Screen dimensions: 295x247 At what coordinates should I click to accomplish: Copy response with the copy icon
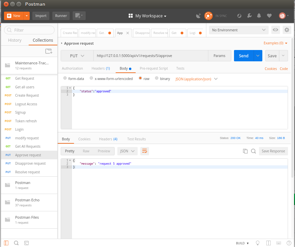pyautogui.click(x=245, y=151)
